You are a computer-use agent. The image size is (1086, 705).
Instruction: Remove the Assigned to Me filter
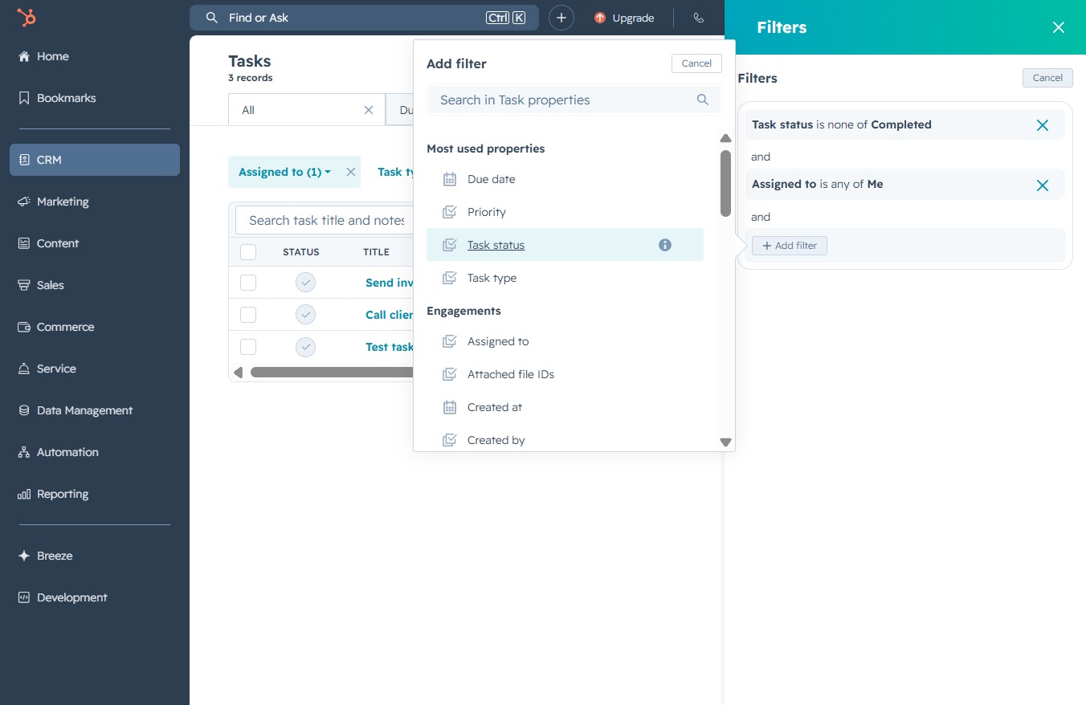click(1043, 185)
